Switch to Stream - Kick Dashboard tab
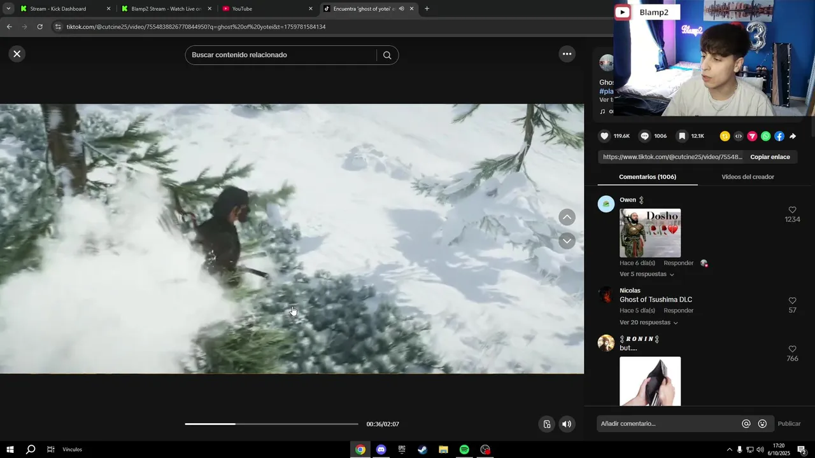The width and height of the screenshot is (815, 458). pyautogui.click(x=65, y=9)
